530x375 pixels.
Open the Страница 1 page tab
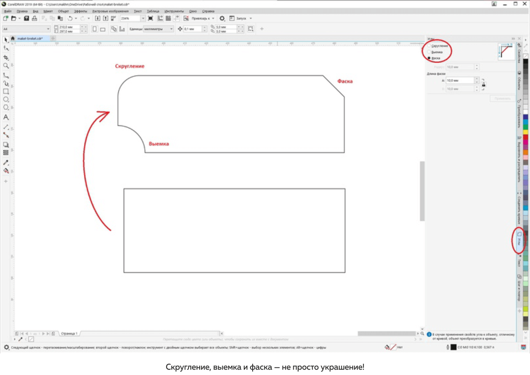tap(69, 334)
